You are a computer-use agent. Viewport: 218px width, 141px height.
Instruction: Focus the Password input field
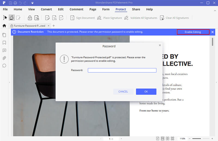point(122,70)
